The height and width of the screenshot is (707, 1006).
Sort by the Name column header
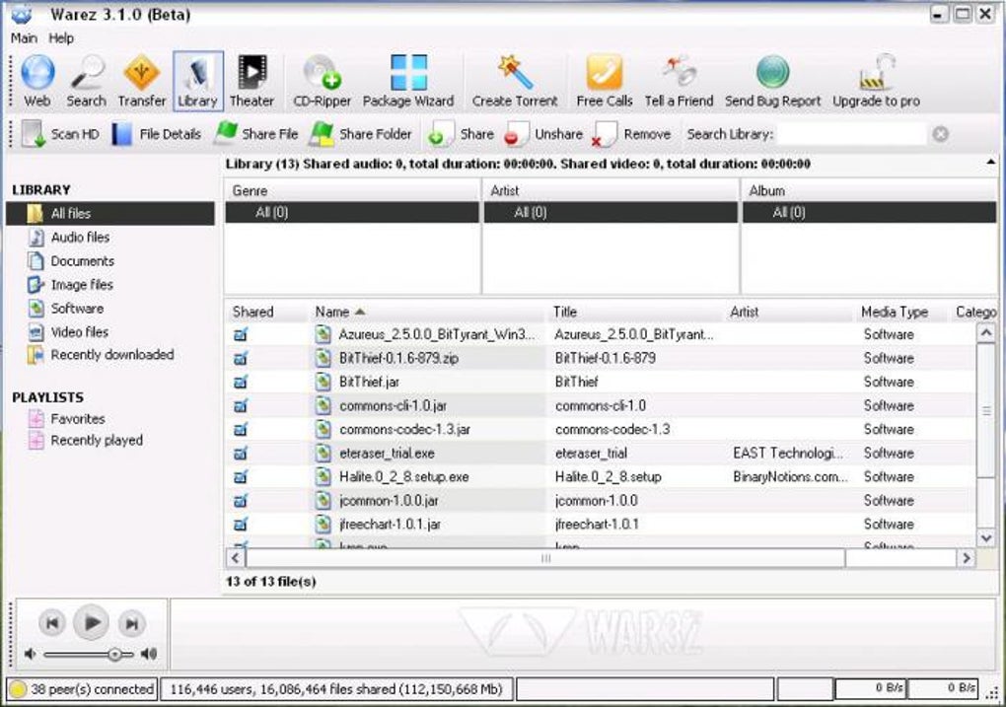coord(427,312)
